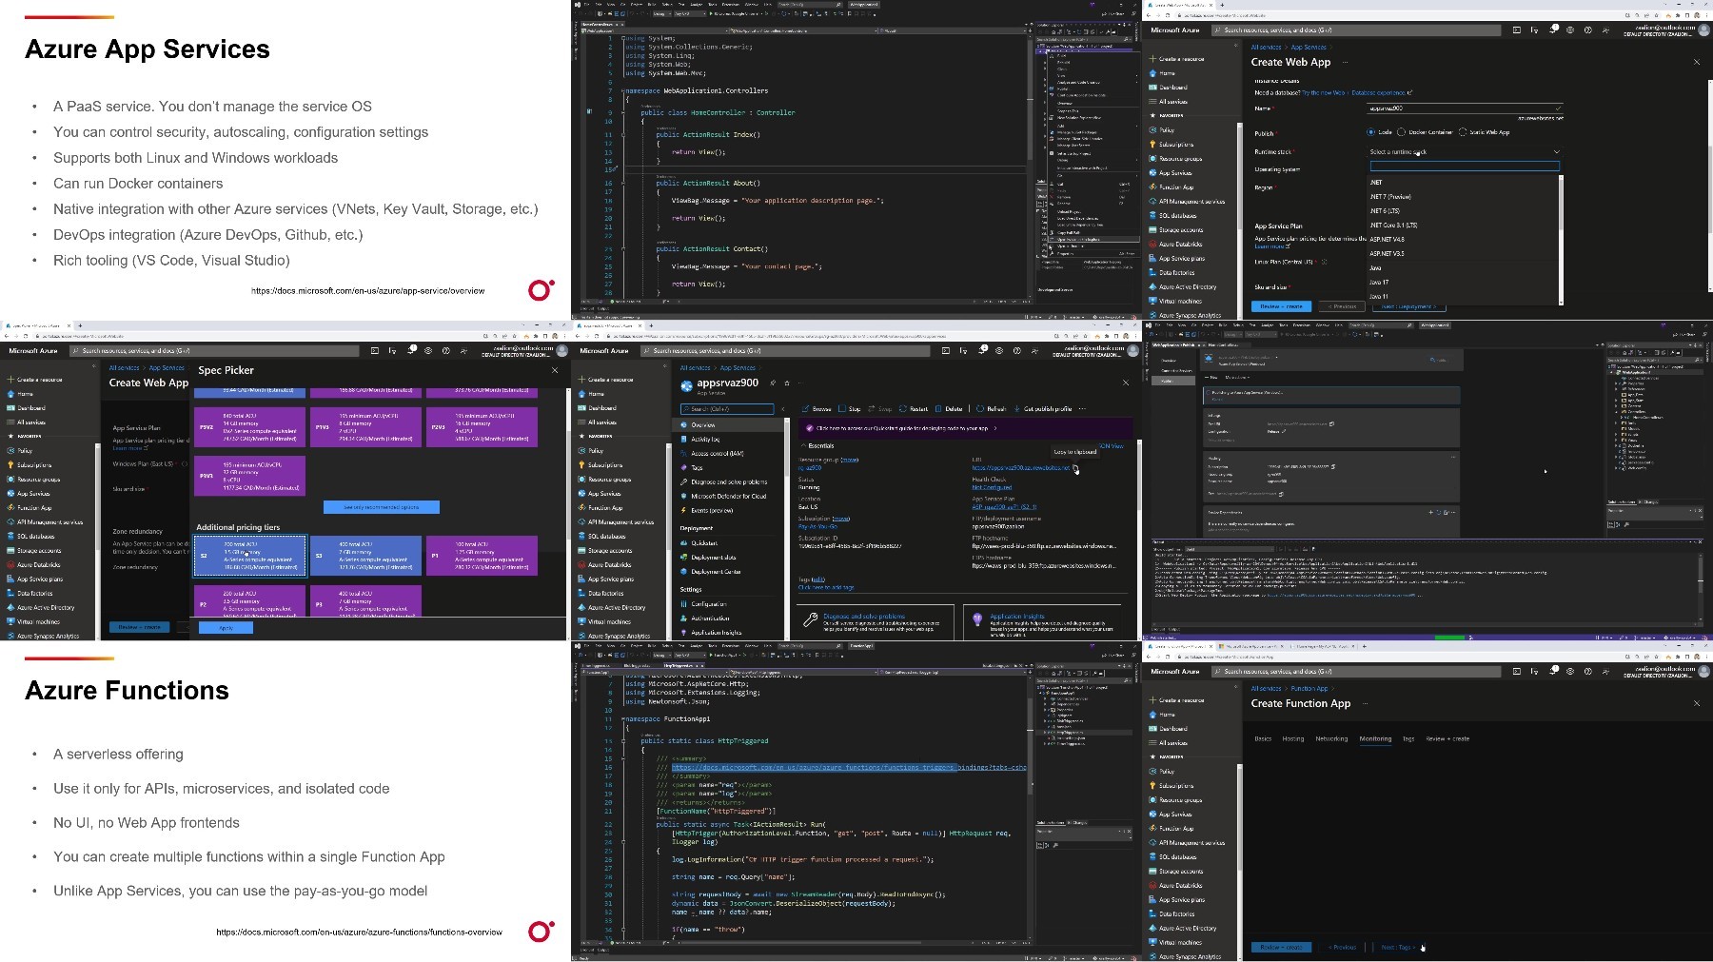Screen dimensions: 1713x962
Task: Click the Restart icon in appsrvaz900 toolbar
Action: click(x=903, y=409)
